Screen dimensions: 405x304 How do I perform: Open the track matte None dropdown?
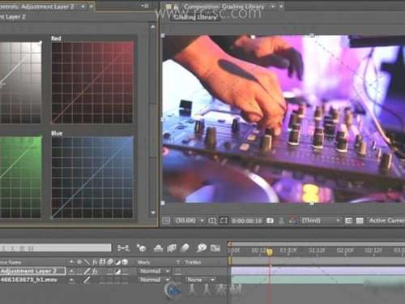point(201,280)
